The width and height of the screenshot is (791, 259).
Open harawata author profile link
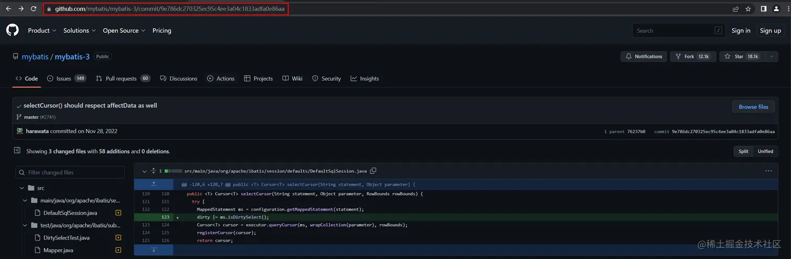(38, 131)
